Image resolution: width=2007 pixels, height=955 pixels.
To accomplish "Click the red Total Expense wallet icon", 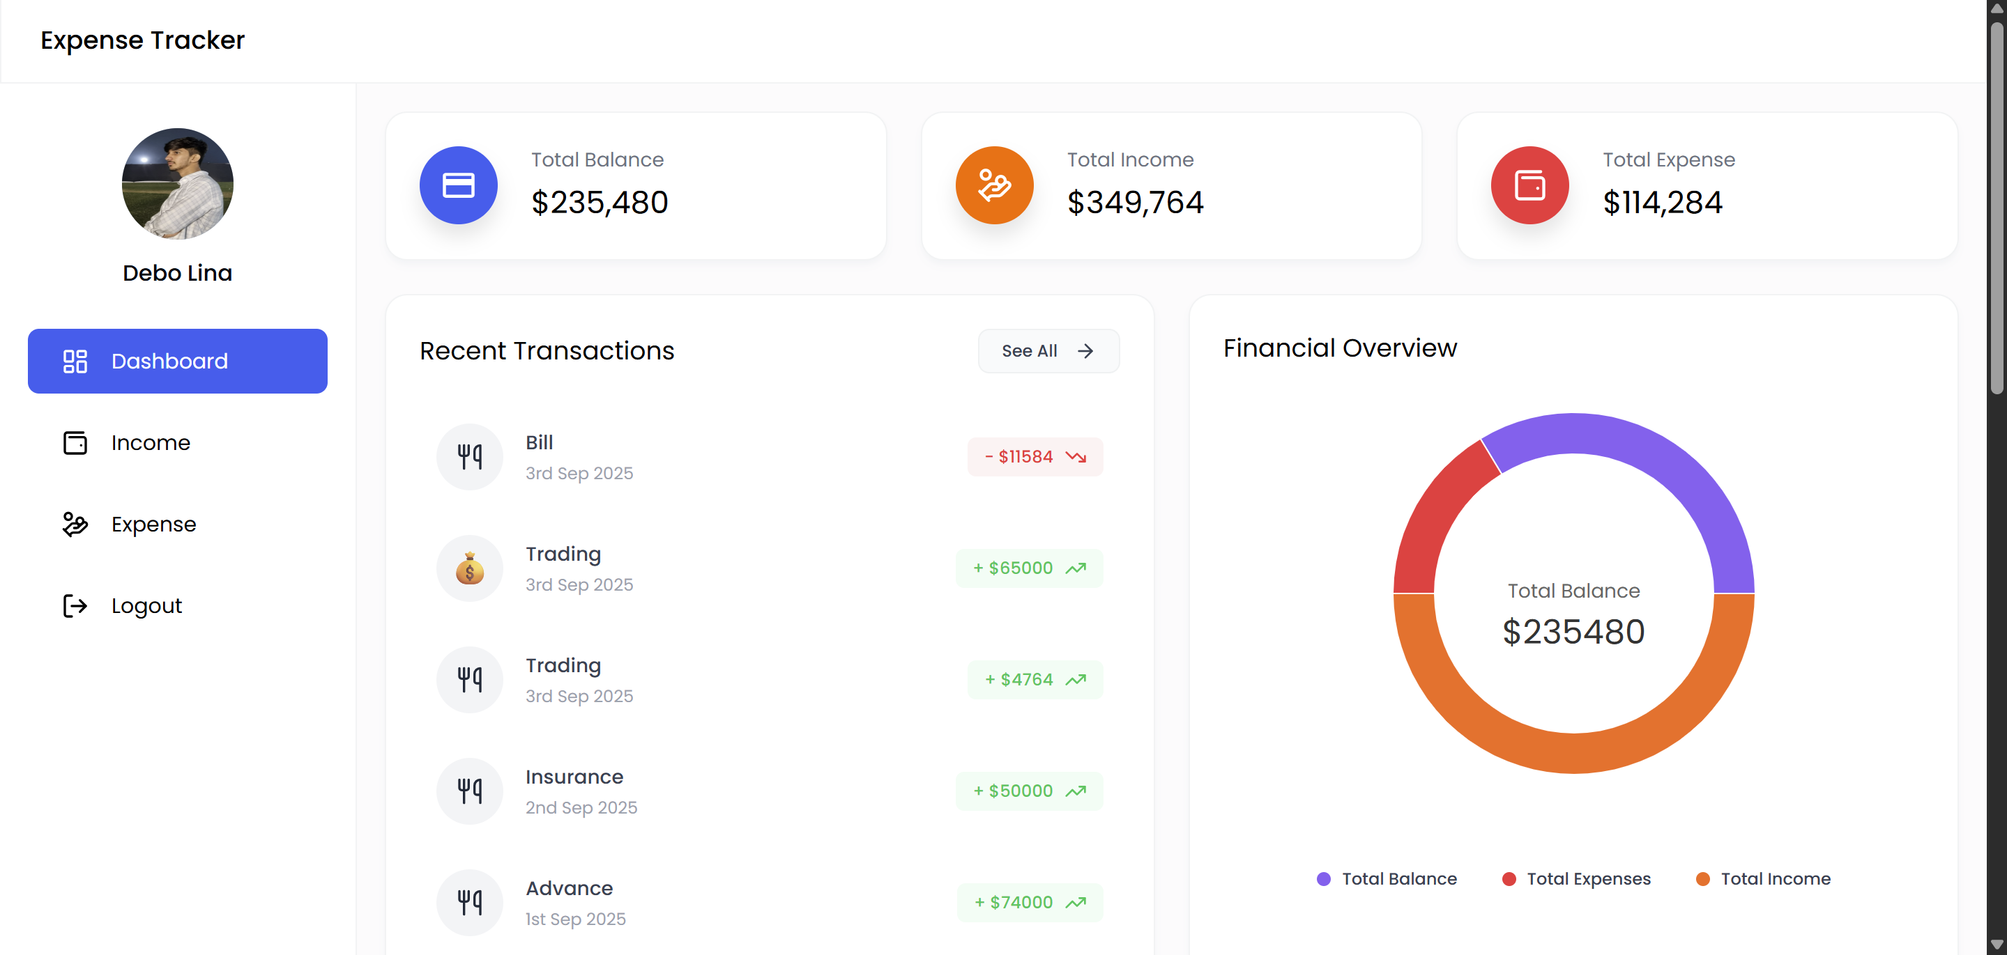I will [x=1529, y=185].
